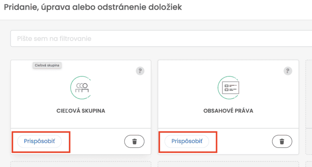Select the OBSAHOVÉ PRÁVA card title
Image resolution: width=312 pixels, height=167 pixels.
coord(228,111)
